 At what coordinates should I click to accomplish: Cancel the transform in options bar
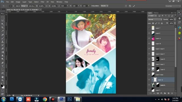(130, 6)
